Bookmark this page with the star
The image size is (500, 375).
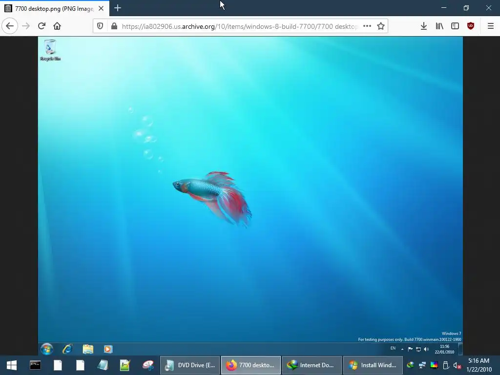tap(381, 26)
